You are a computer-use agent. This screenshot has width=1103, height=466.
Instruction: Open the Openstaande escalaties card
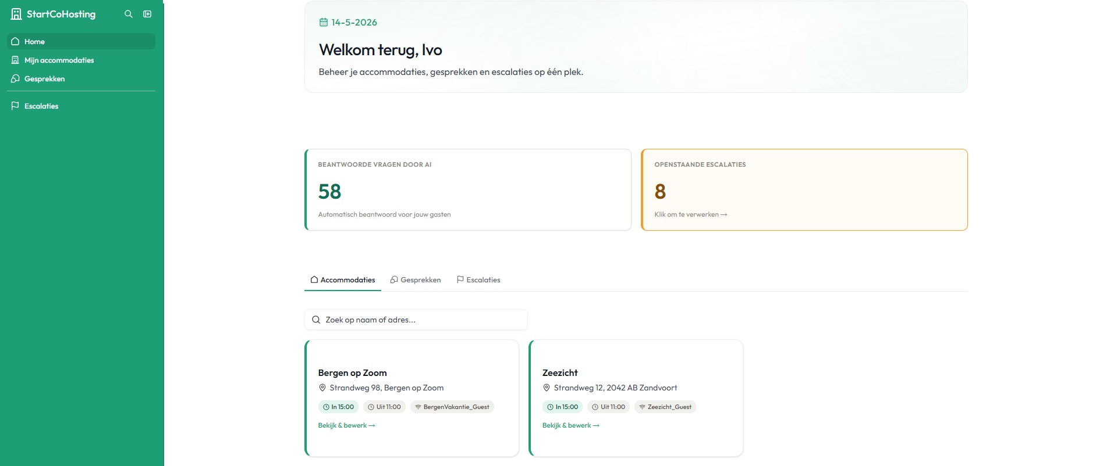[804, 189]
